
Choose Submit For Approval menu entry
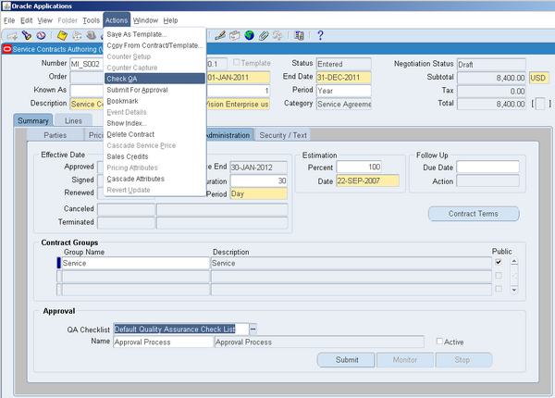[154, 90]
